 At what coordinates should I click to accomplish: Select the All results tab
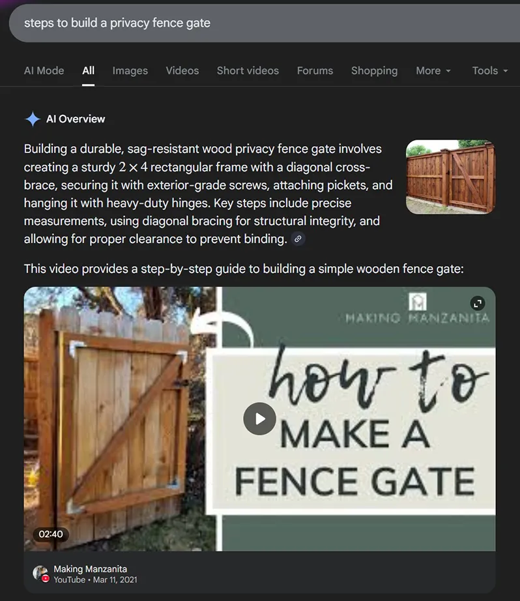[x=89, y=70]
